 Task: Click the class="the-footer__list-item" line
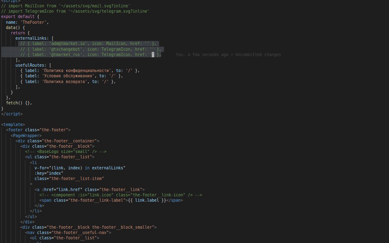coord(69,179)
